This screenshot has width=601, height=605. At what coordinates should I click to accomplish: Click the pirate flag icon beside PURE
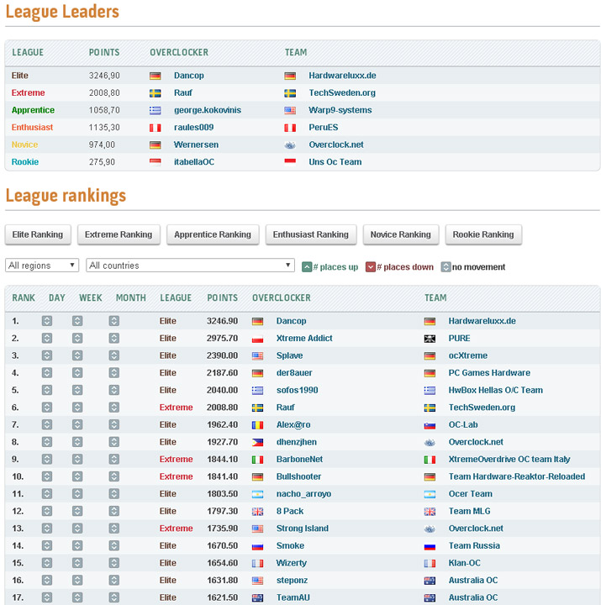[430, 339]
